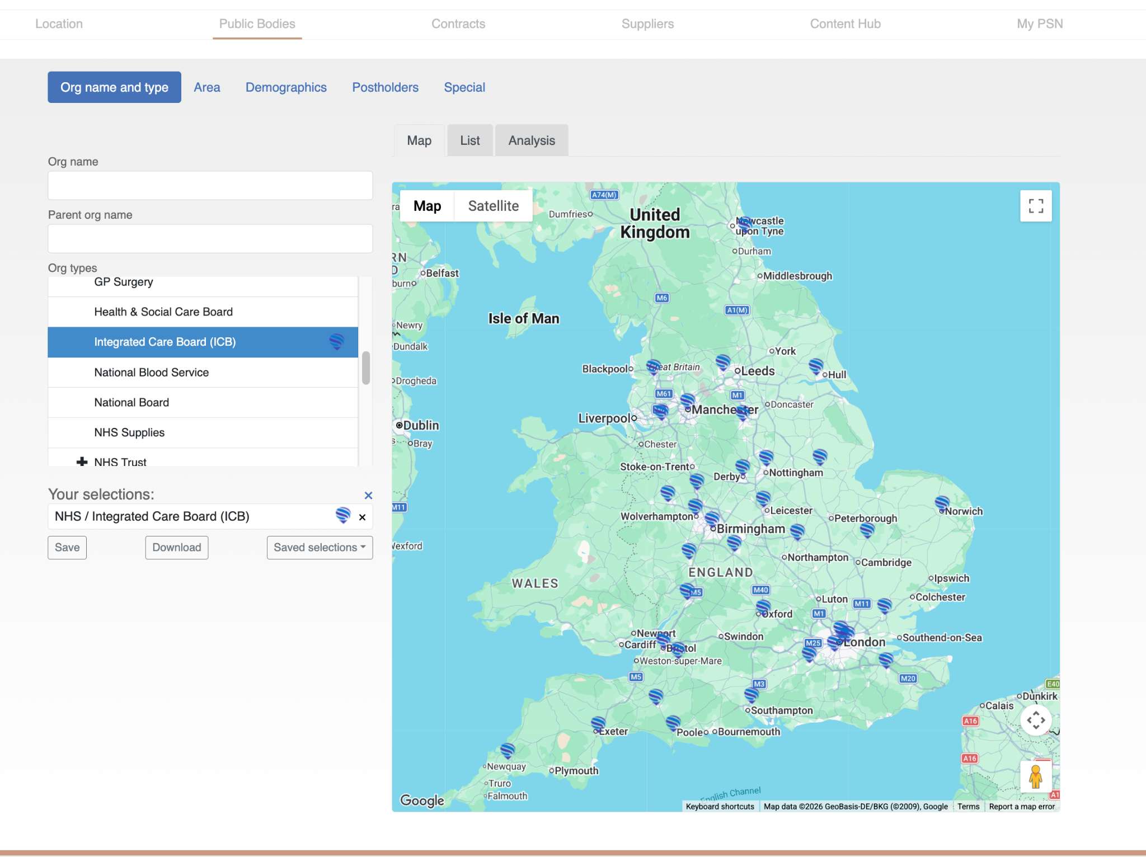The image size is (1146, 857).
Task: Click the ICB marker near Hull
Action: coord(816,367)
